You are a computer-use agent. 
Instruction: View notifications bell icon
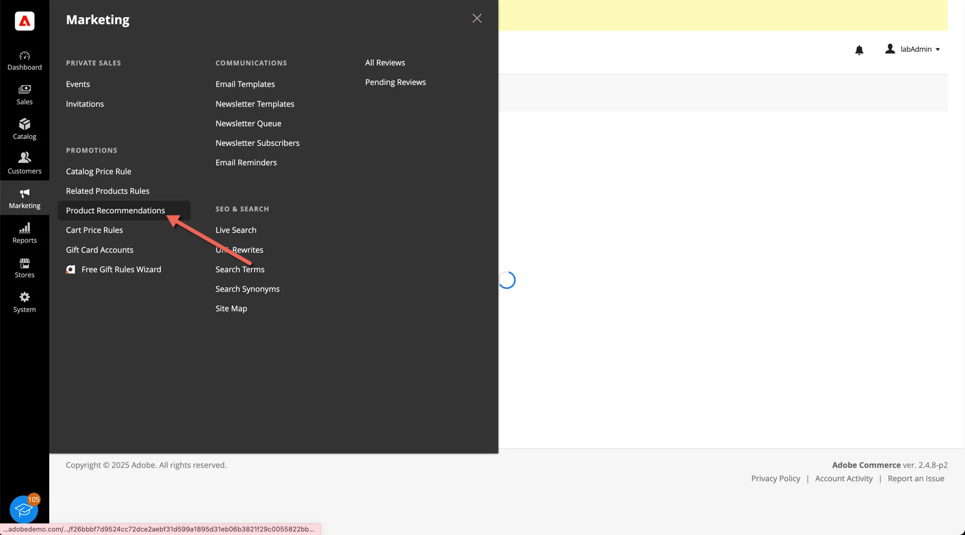(x=859, y=50)
